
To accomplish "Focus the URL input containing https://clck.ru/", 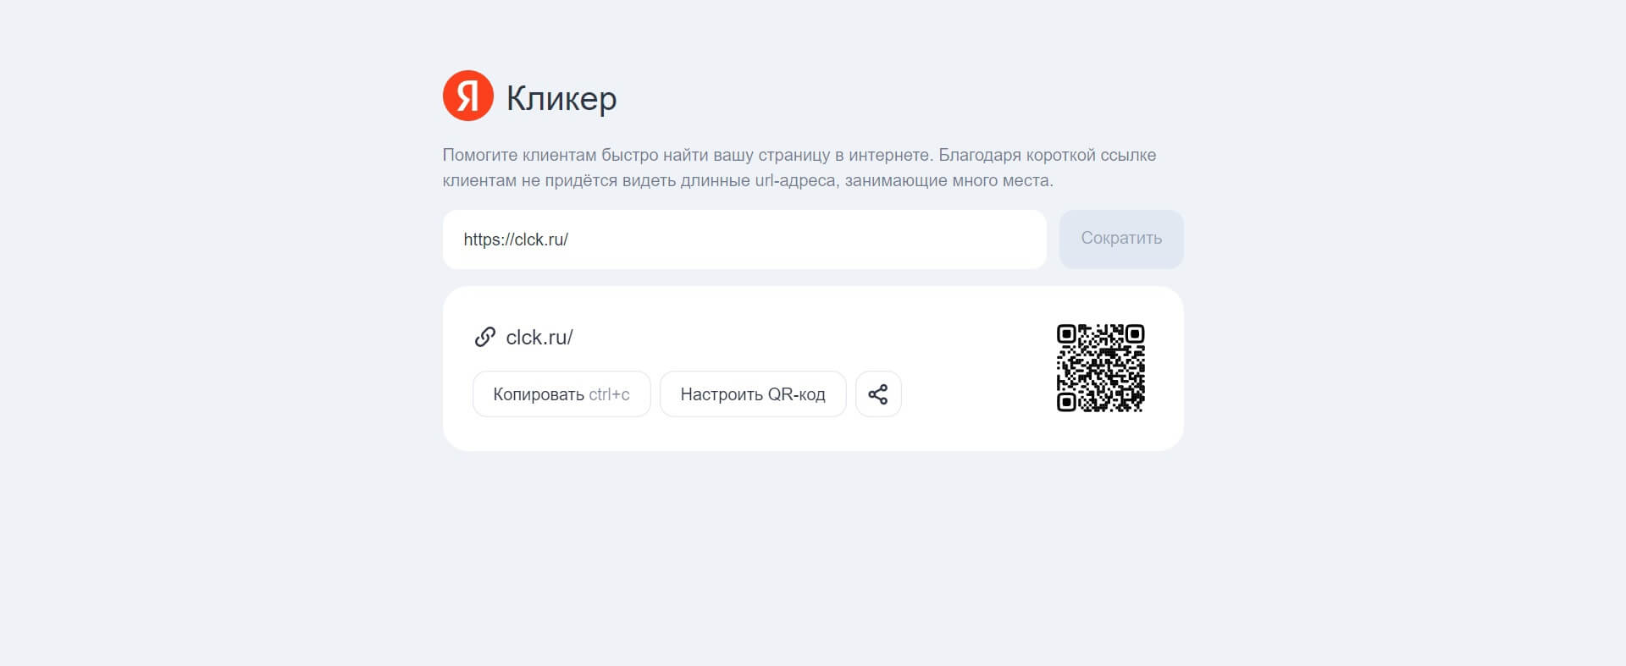I will click(x=744, y=239).
